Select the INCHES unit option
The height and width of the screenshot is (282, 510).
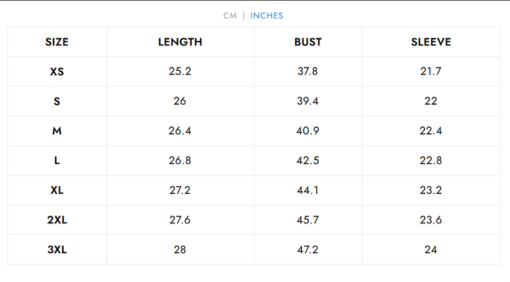click(266, 15)
